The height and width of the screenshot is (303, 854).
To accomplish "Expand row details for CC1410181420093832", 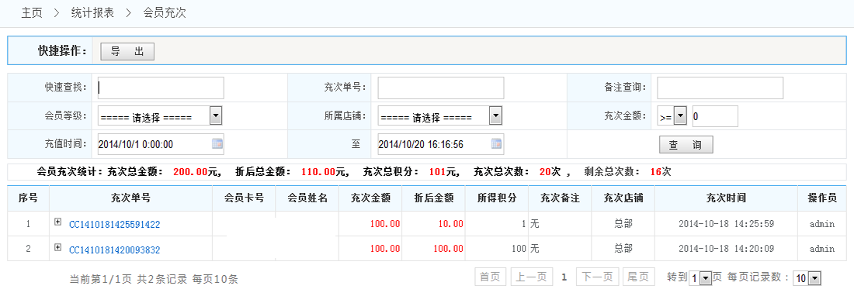I will (57, 247).
